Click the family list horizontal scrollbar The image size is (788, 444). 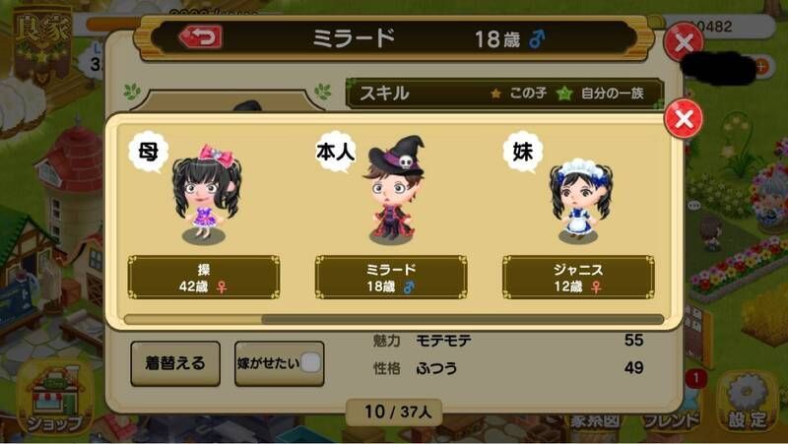point(394,319)
